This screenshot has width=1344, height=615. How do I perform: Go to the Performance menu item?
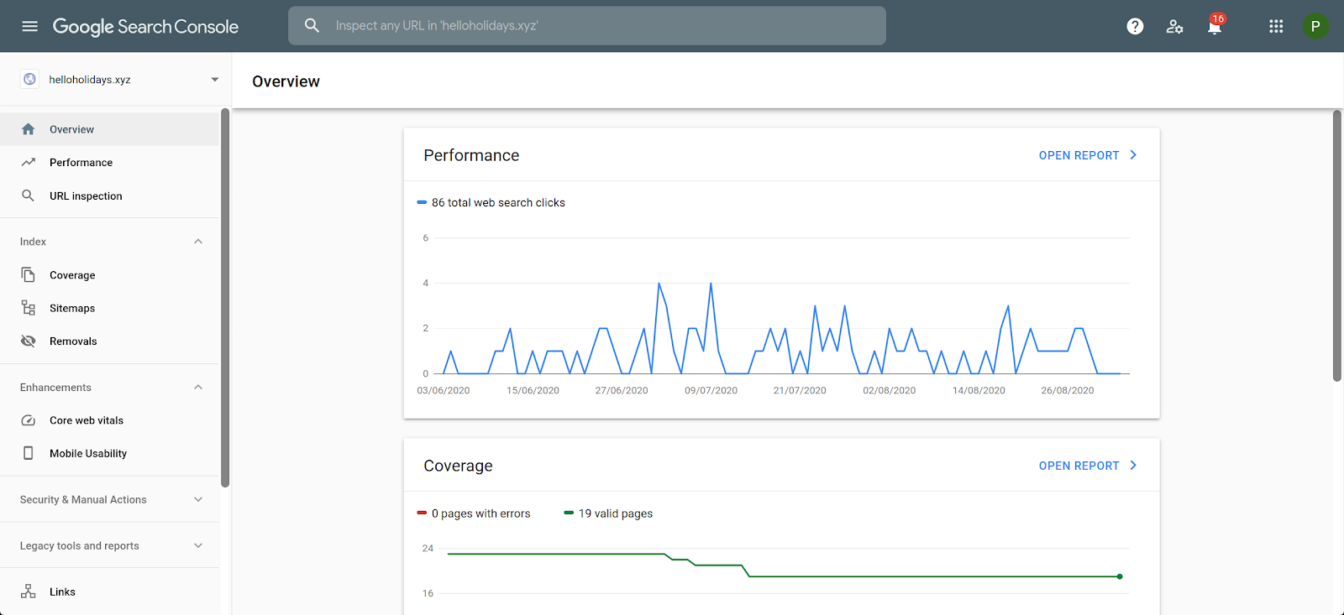click(x=109, y=163)
